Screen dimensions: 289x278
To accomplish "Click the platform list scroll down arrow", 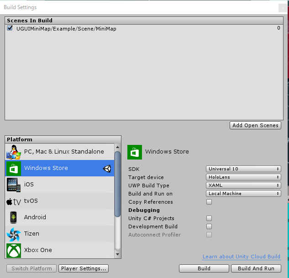I will [x=118, y=254].
